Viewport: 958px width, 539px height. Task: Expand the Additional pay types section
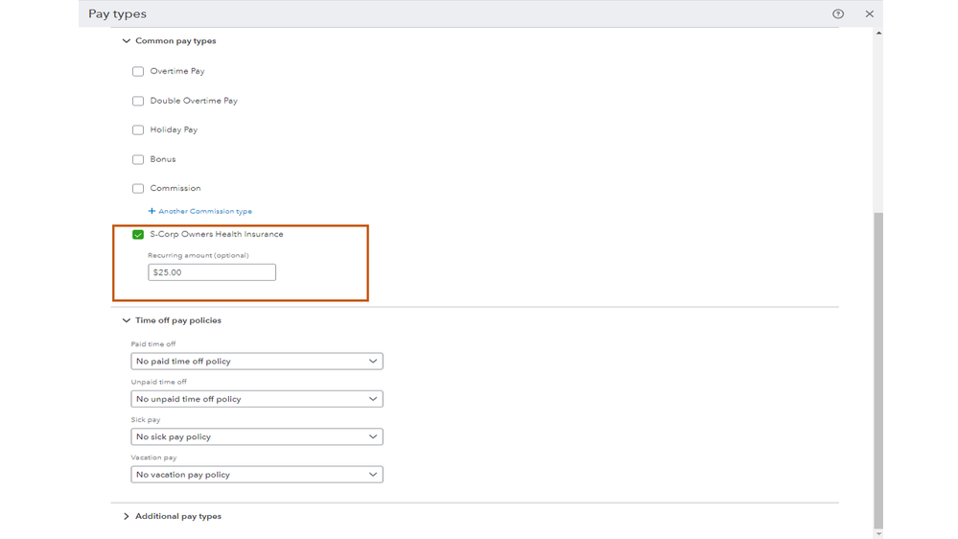(x=126, y=516)
